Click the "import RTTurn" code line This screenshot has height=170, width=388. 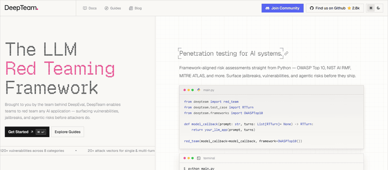coord(219,107)
